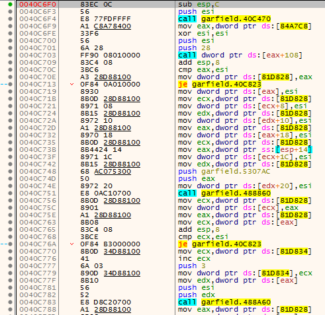Toggle breakpoint dot beside address 0040C783

(10, 302)
